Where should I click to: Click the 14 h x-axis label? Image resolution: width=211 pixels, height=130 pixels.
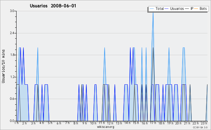(x=127, y=123)
